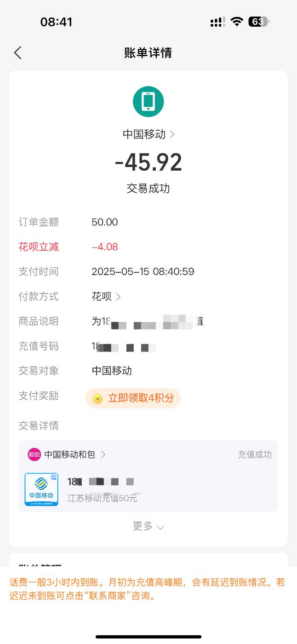Viewport: 297px width, 644px height.
Task: Tap the gold coin icon in reward button
Action: point(97,398)
